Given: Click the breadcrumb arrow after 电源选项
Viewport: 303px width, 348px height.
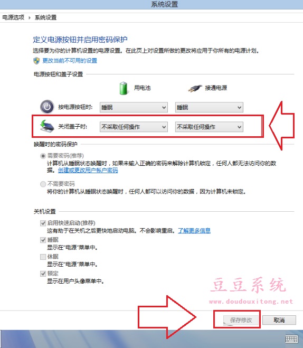Looking at the screenshot, I should [30, 18].
